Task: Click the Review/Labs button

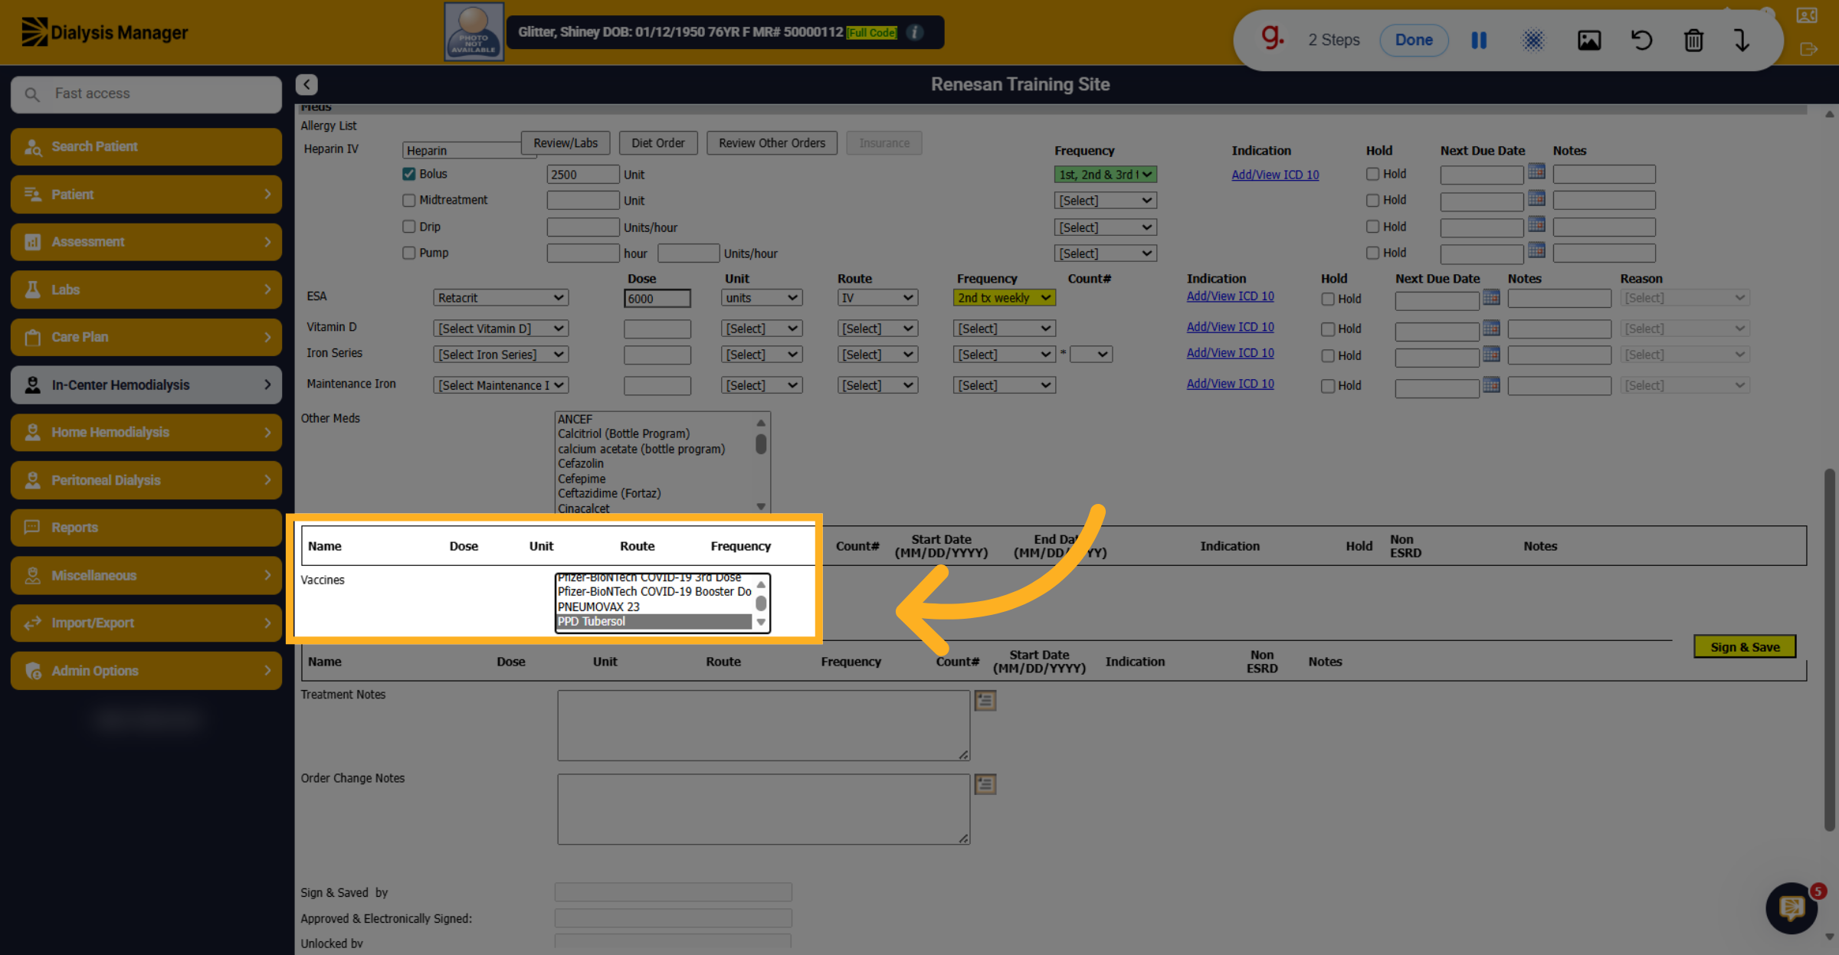Action: [565, 143]
